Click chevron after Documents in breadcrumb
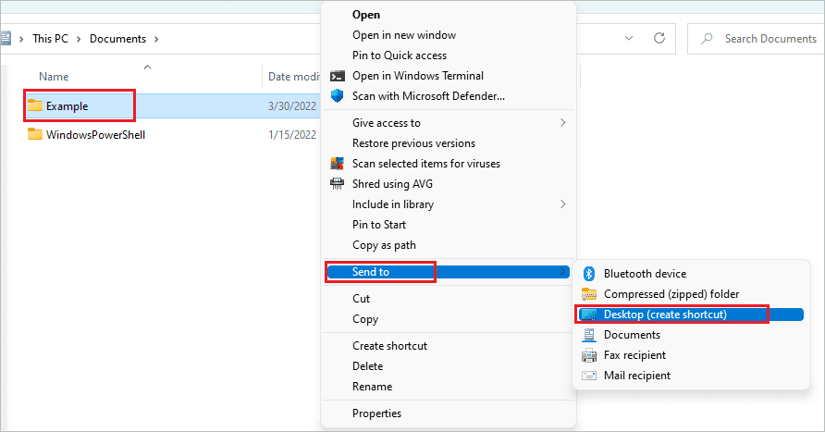 pyautogui.click(x=156, y=39)
